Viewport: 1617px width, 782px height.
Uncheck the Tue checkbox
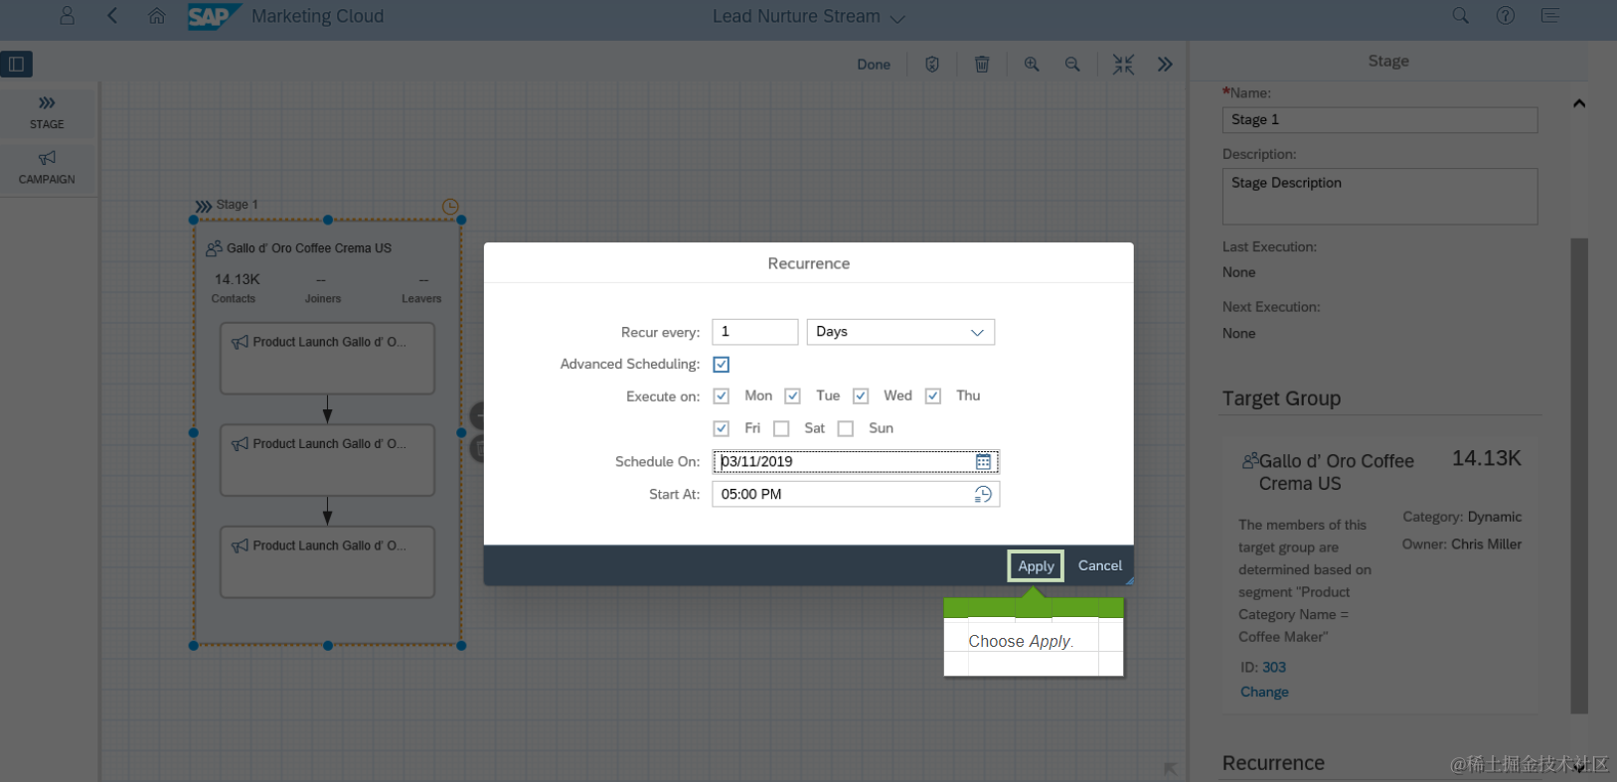[x=792, y=396]
